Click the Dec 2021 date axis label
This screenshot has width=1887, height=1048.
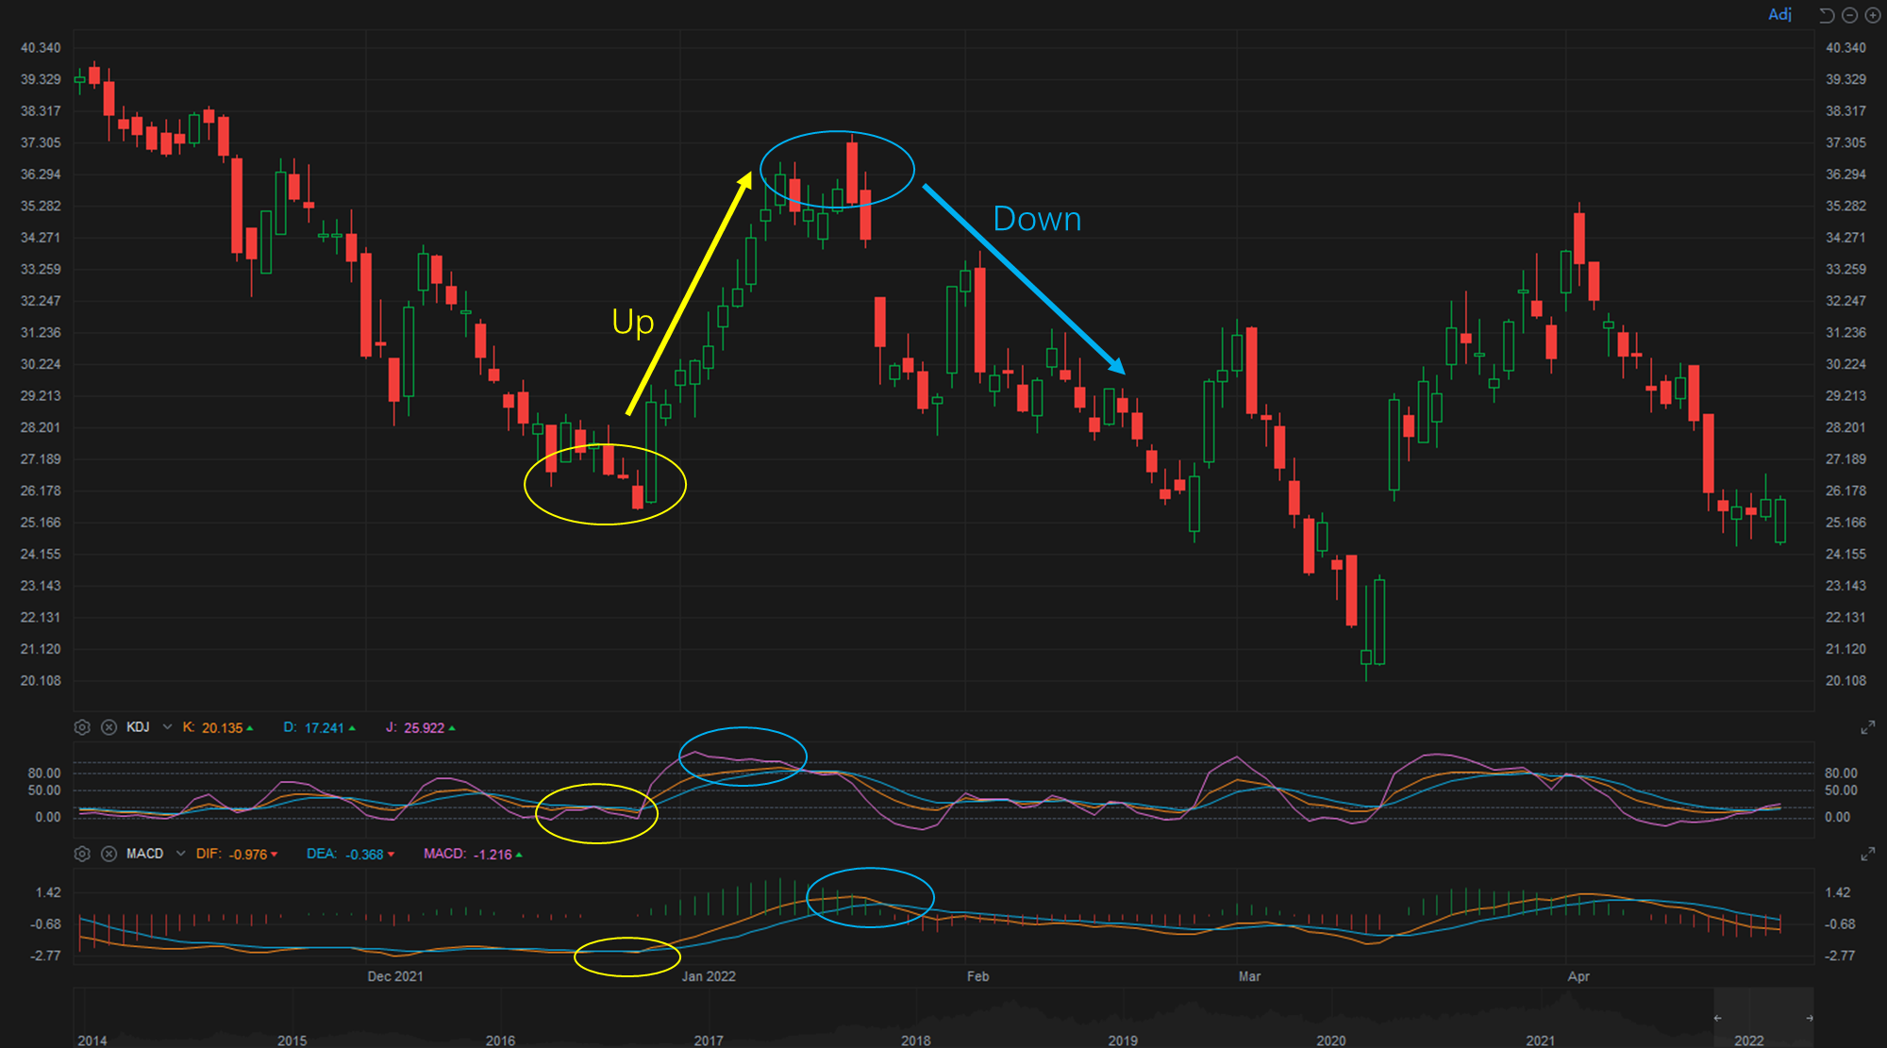[395, 976]
